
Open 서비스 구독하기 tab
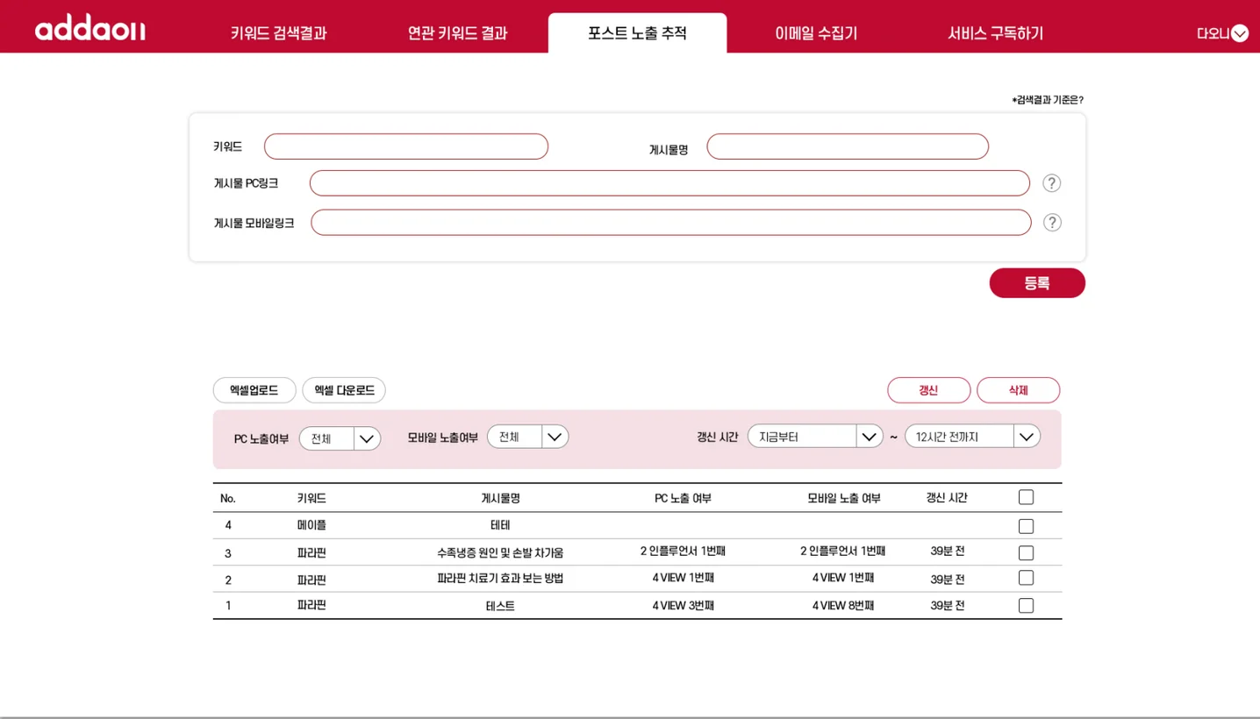pos(995,33)
